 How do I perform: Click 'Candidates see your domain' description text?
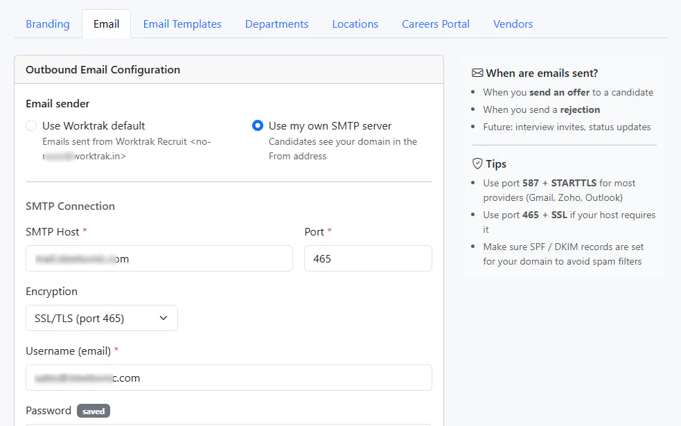point(343,149)
